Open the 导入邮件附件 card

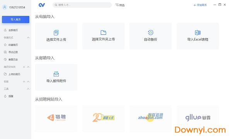click(56, 77)
